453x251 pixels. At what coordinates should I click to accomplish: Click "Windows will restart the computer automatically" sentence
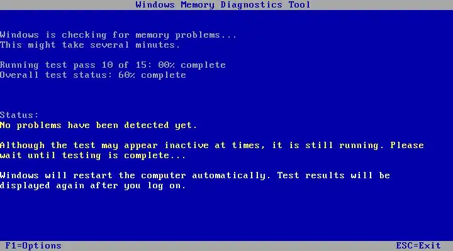pos(135,176)
